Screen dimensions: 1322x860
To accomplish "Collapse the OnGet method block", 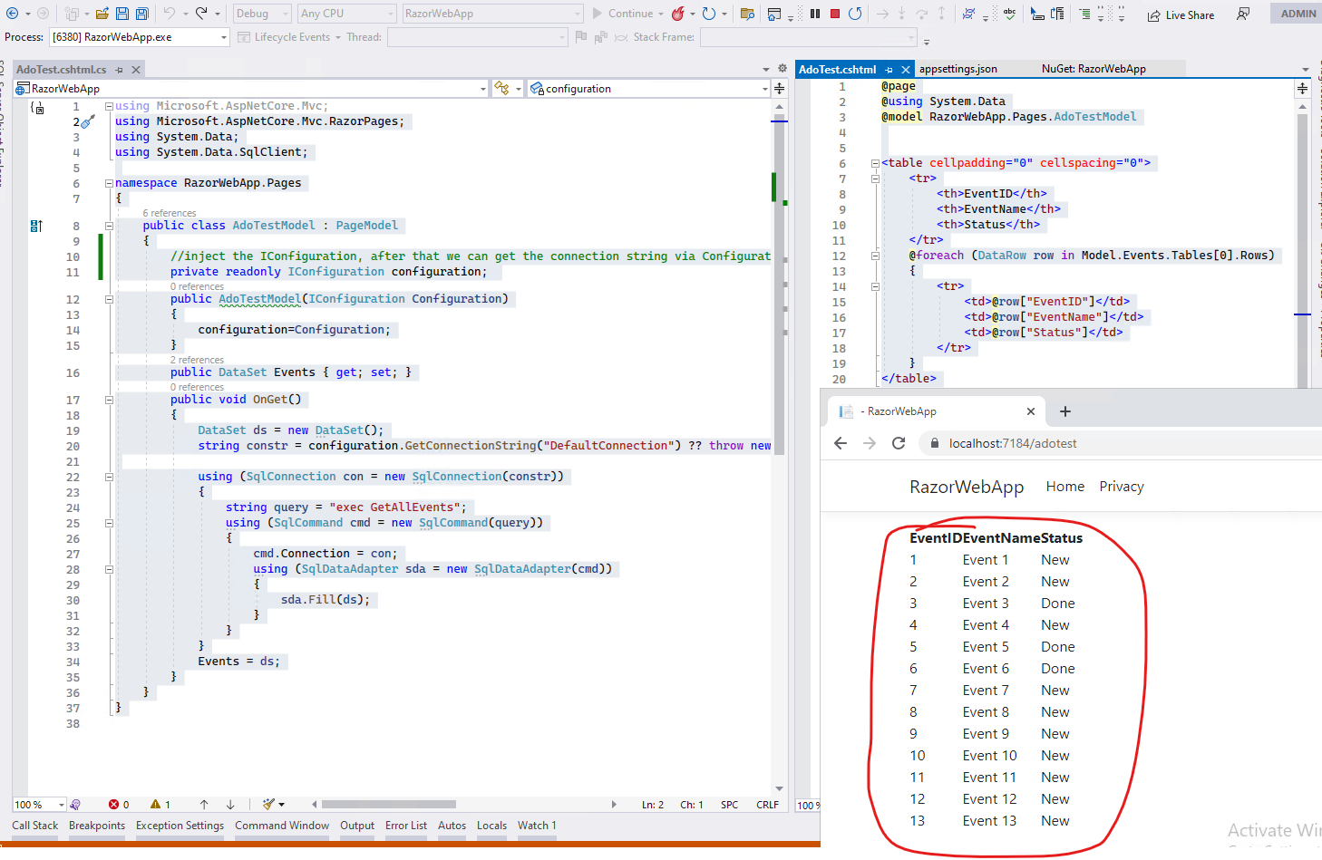I will 109,400.
